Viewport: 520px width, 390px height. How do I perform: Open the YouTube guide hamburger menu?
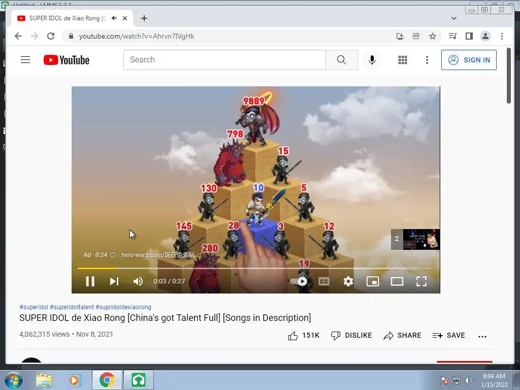pos(25,60)
